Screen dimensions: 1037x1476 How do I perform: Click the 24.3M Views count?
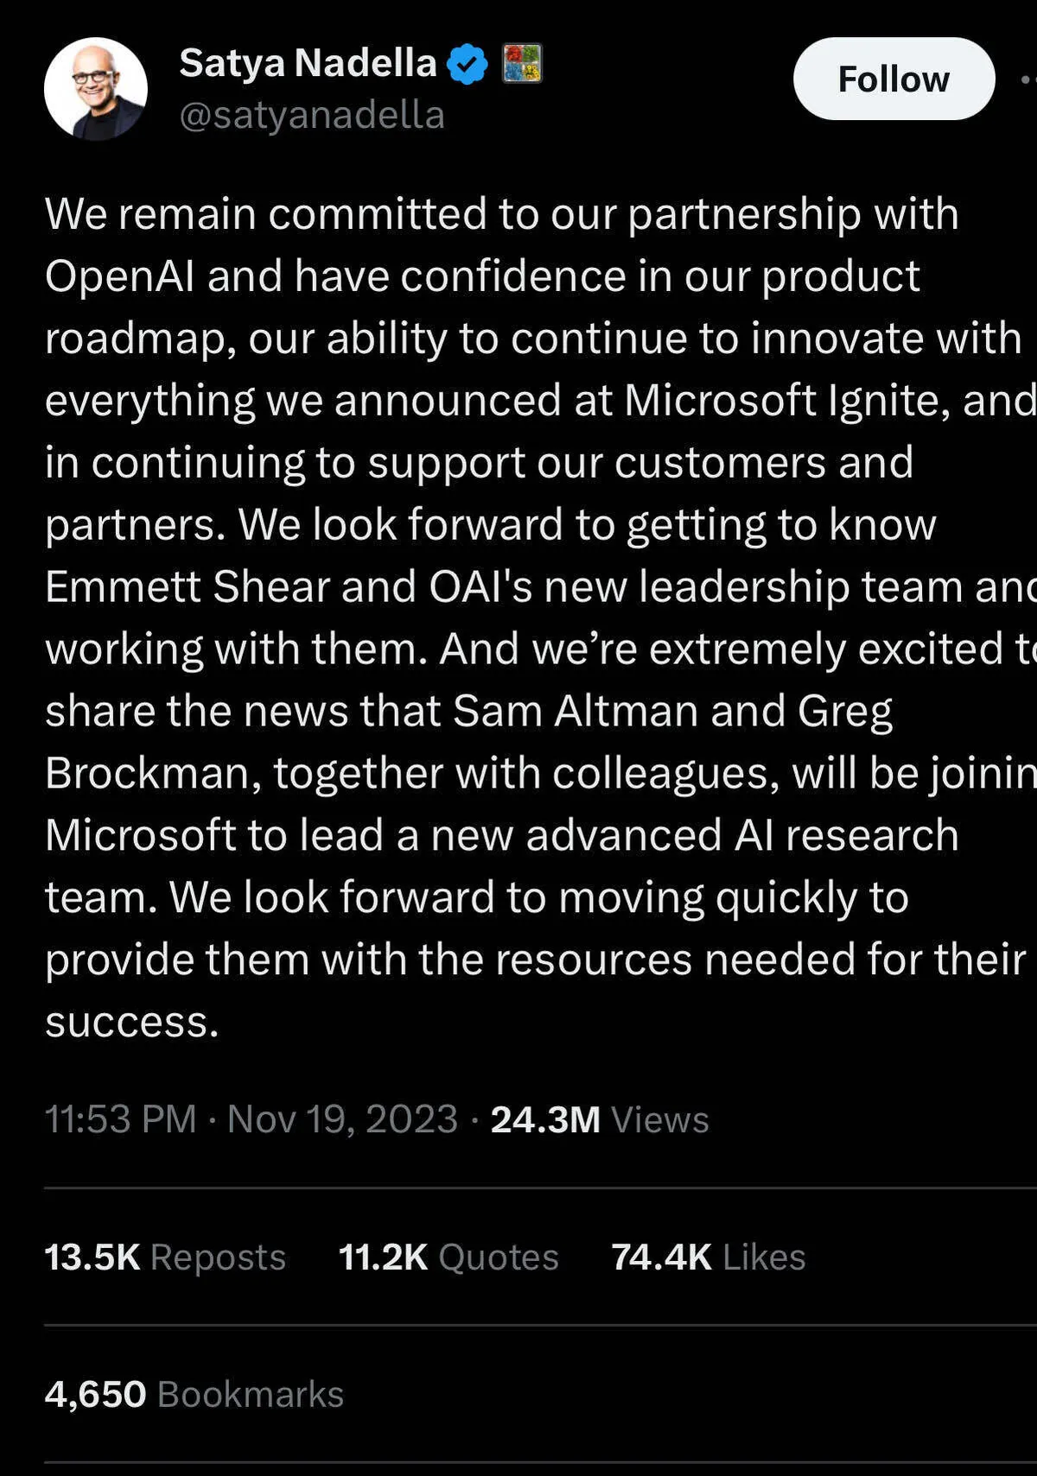(x=600, y=1119)
